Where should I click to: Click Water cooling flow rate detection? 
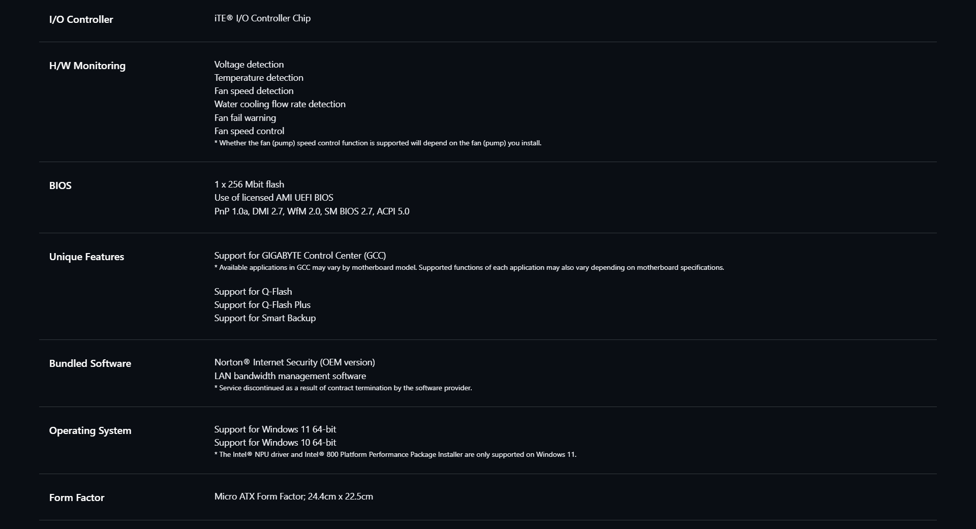click(x=280, y=104)
